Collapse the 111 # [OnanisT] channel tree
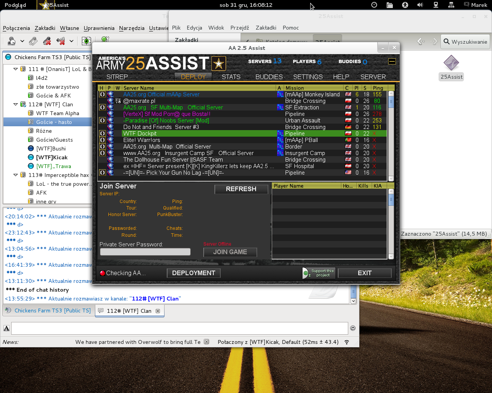The height and width of the screenshot is (393, 492). (16, 69)
